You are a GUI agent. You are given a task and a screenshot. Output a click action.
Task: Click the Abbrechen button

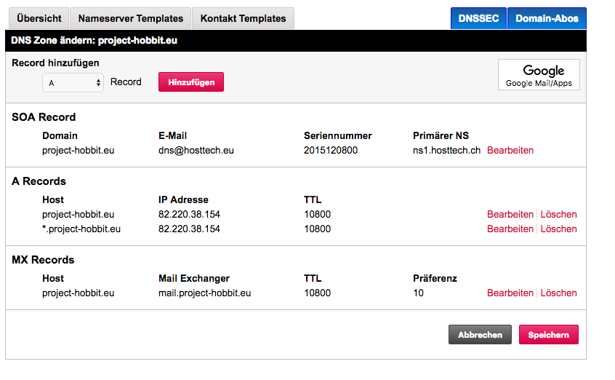[x=480, y=335]
